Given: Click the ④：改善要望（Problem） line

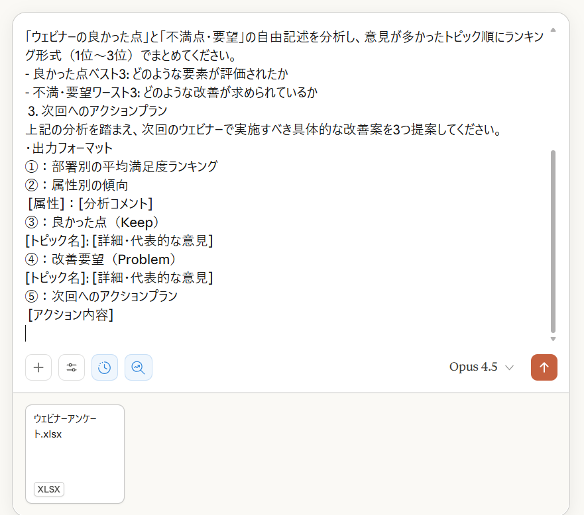Looking at the screenshot, I should pyautogui.click(x=100, y=259).
